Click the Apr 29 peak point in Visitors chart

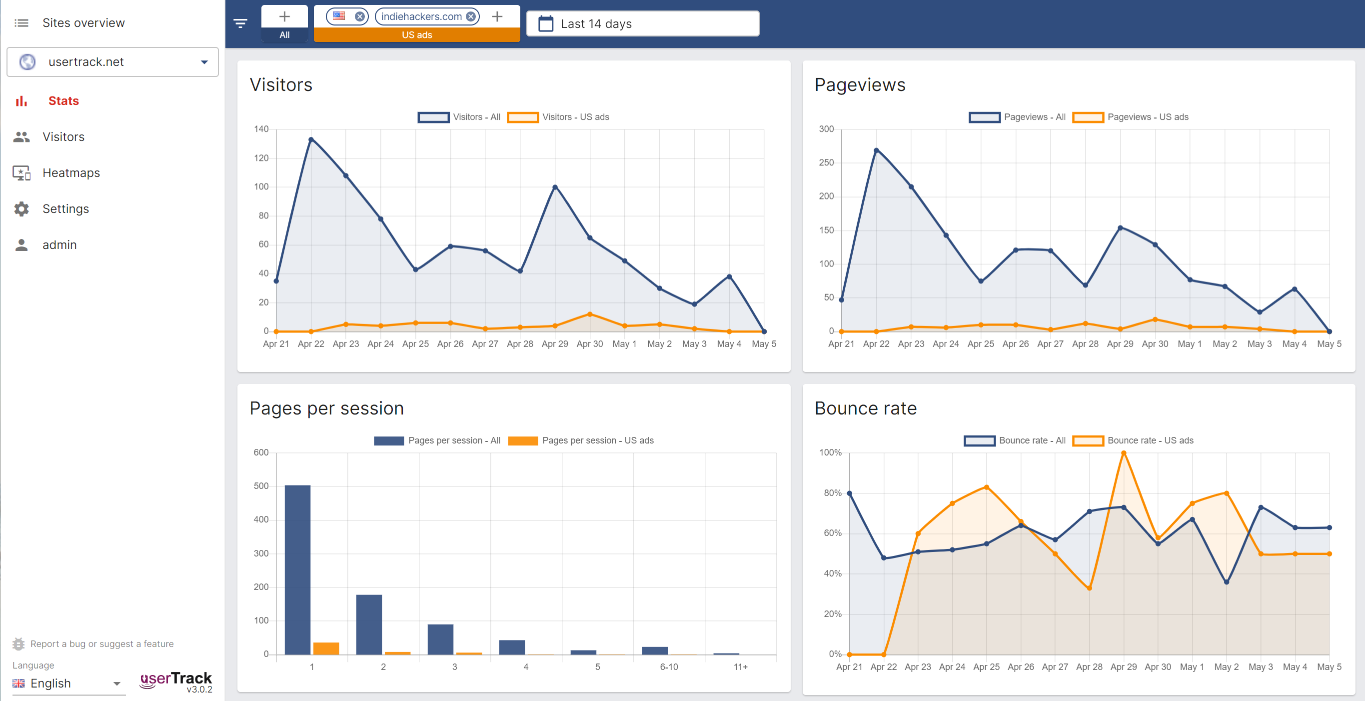555,187
